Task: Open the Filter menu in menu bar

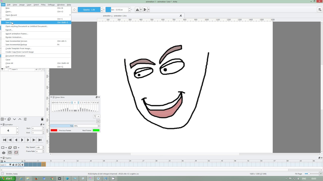Action: click(43, 5)
